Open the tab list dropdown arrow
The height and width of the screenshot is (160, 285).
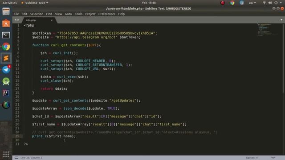pyautogui.click(x=281, y=20)
